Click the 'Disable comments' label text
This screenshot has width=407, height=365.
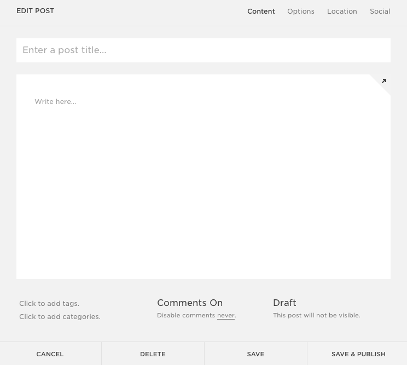[186, 316]
